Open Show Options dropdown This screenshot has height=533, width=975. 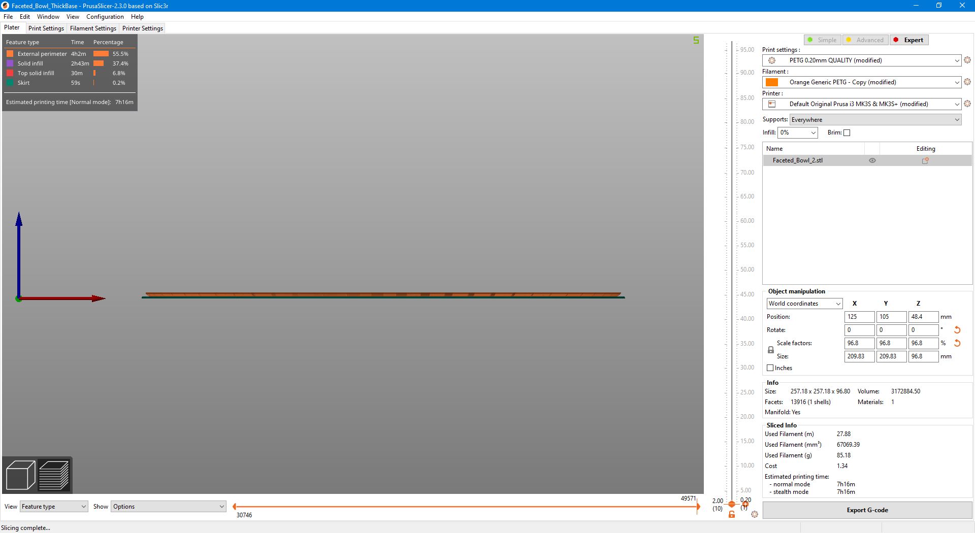coord(168,507)
